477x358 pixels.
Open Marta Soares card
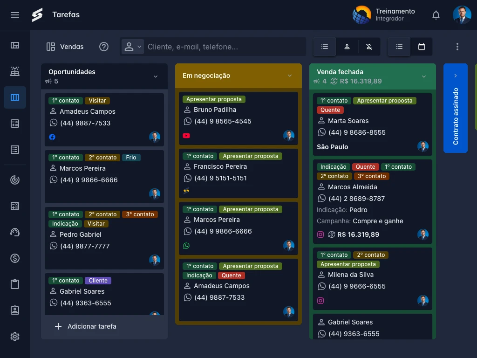[373, 124]
